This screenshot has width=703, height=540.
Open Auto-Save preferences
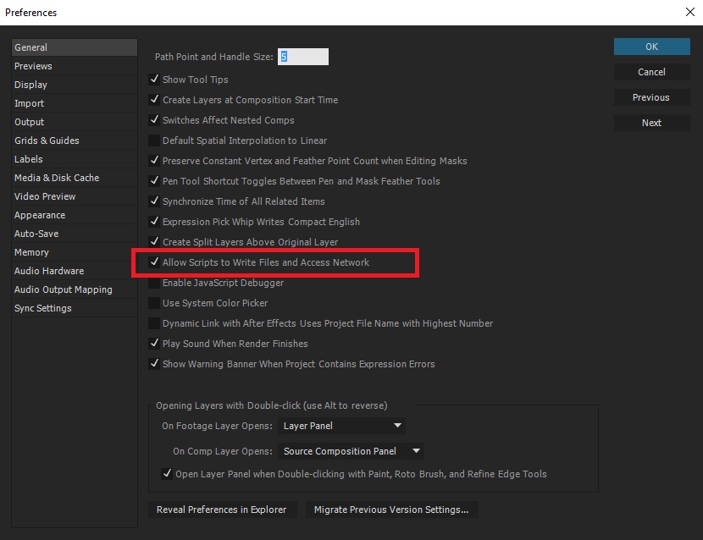pos(75,234)
